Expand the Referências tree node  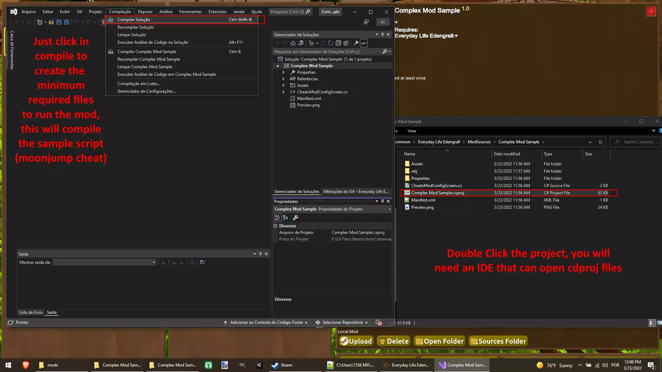(x=283, y=79)
